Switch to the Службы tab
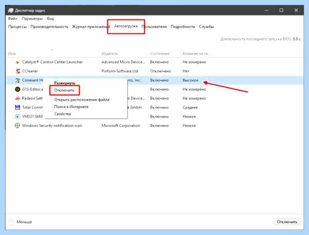Screen dimensions: 309x235 tap(206, 26)
